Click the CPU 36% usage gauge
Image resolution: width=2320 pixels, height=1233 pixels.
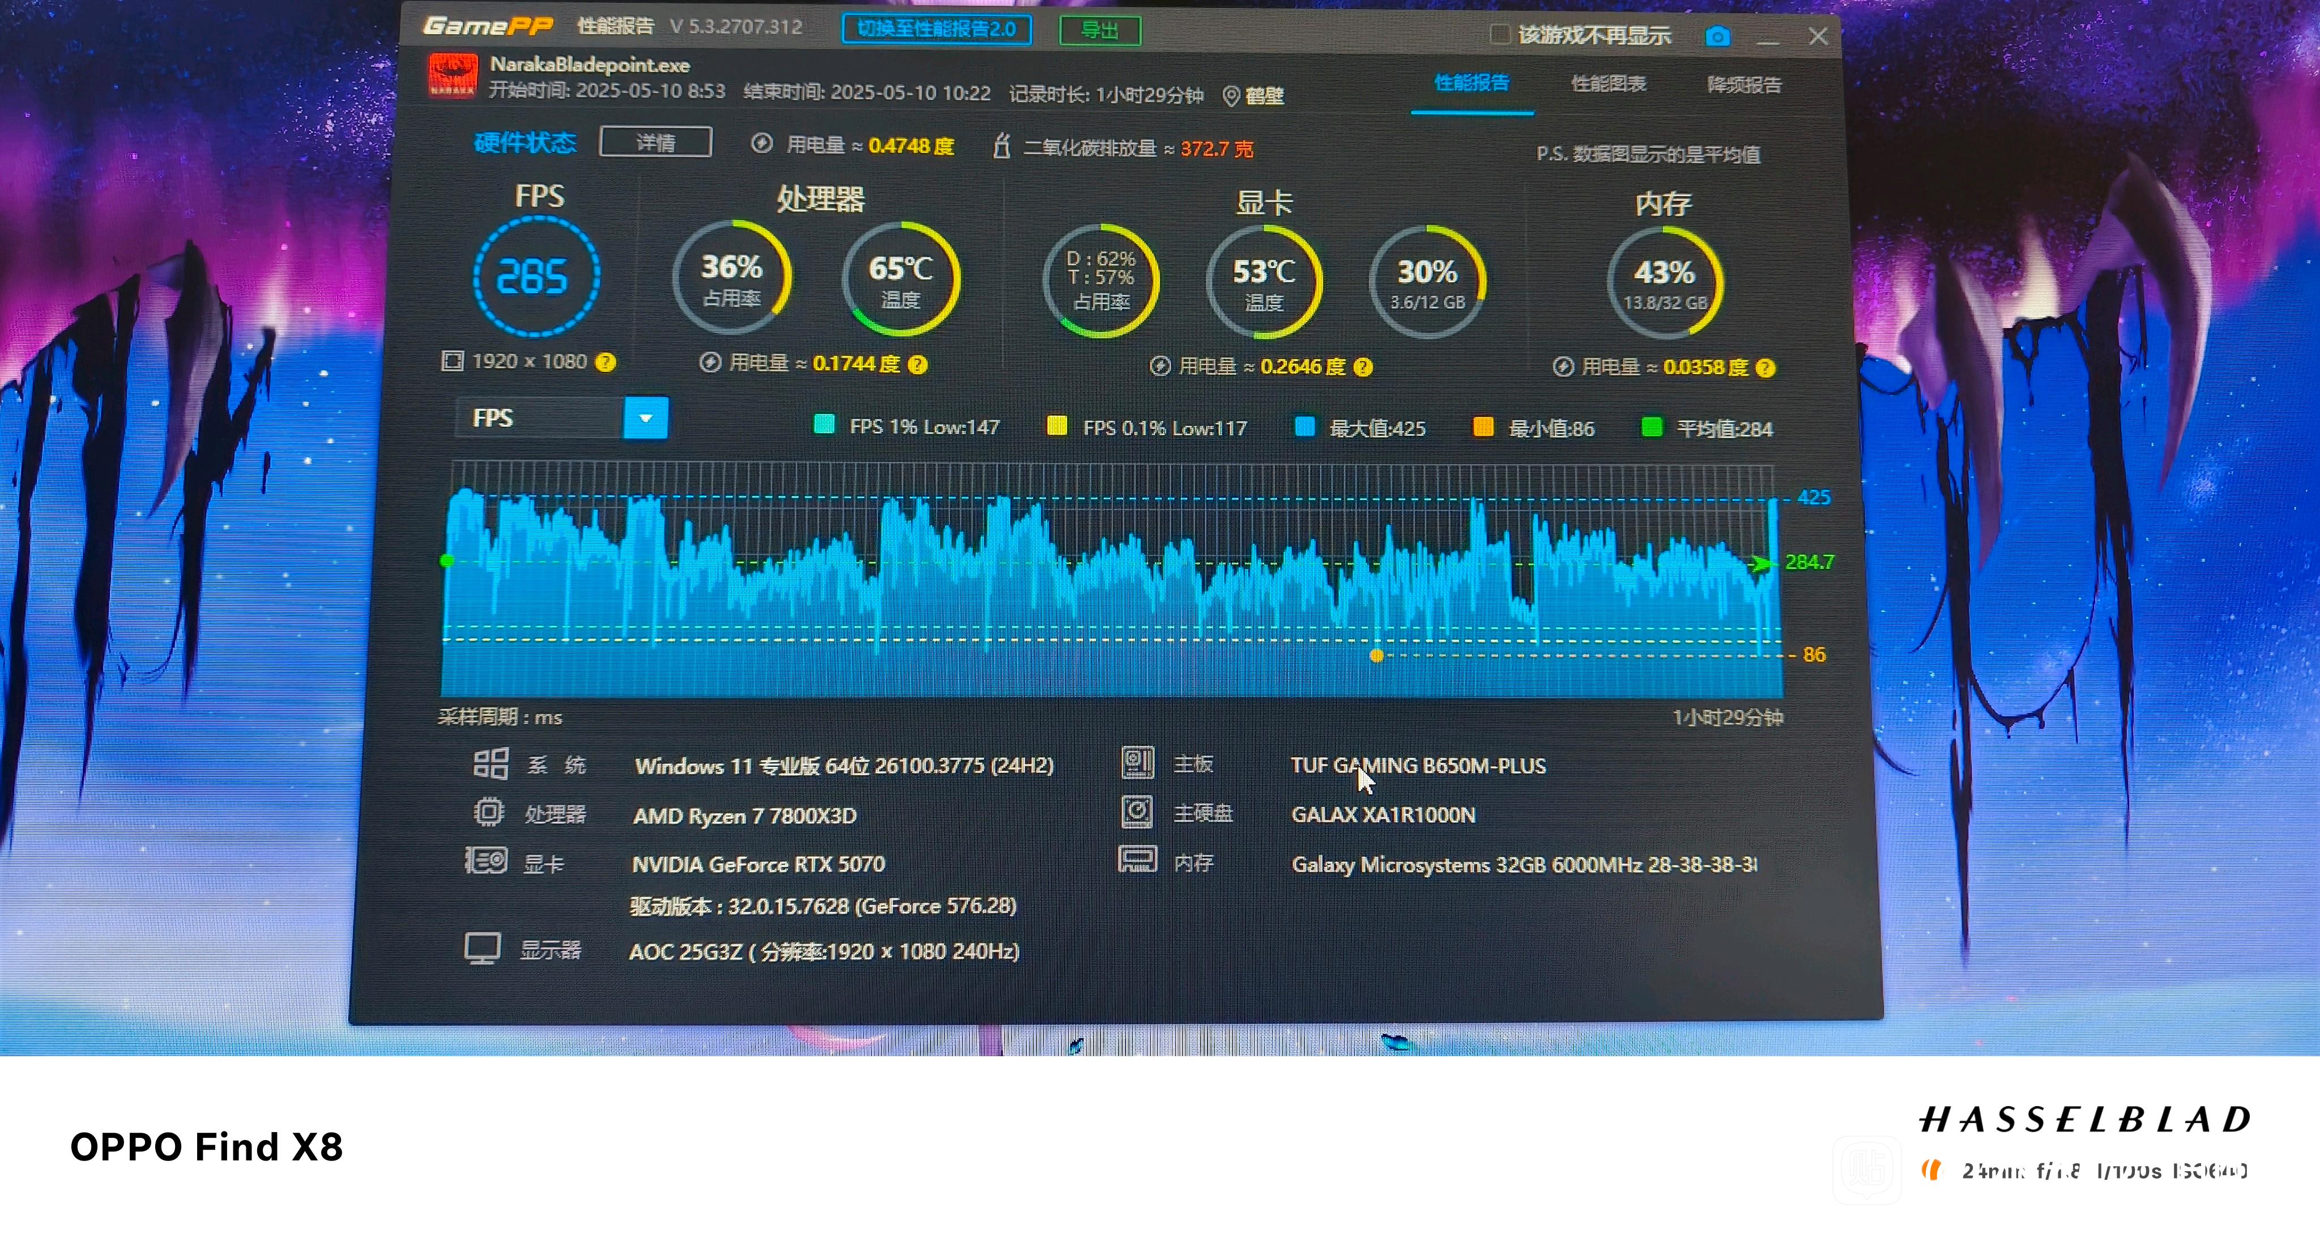[732, 278]
